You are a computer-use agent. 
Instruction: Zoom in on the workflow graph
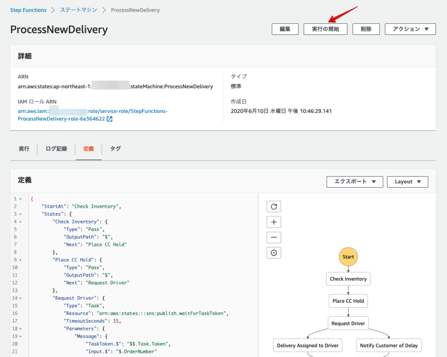274,222
